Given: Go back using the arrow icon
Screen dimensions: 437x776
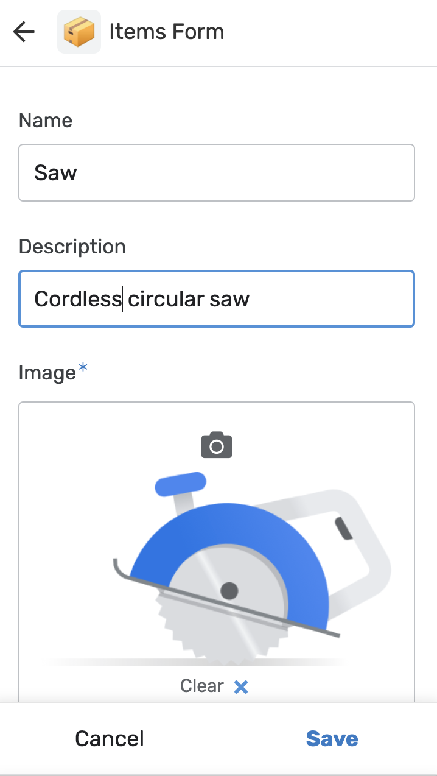Looking at the screenshot, I should tap(24, 32).
